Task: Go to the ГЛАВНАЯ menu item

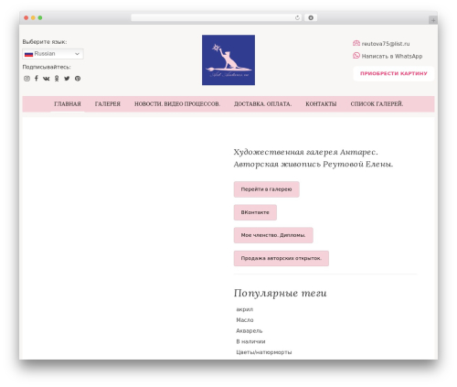Action: (68, 104)
